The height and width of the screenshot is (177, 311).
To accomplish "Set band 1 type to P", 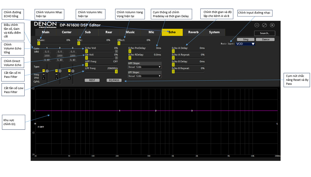I will tap(44, 71).
